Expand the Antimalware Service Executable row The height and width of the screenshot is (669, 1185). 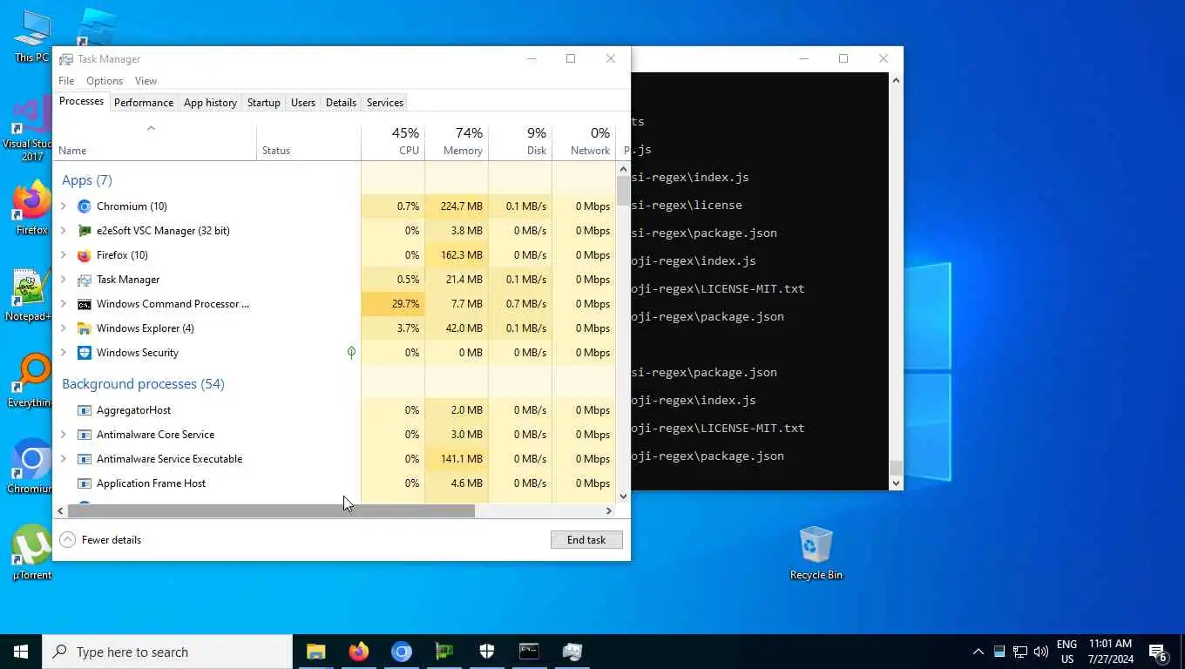tap(64, 459)
